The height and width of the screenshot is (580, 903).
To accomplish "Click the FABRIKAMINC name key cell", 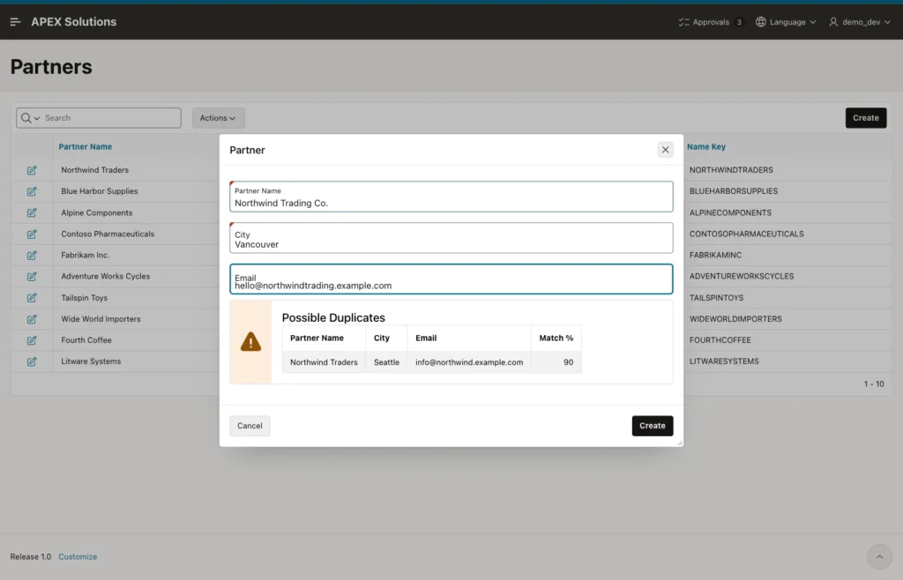I will click(x=715, y=255).
